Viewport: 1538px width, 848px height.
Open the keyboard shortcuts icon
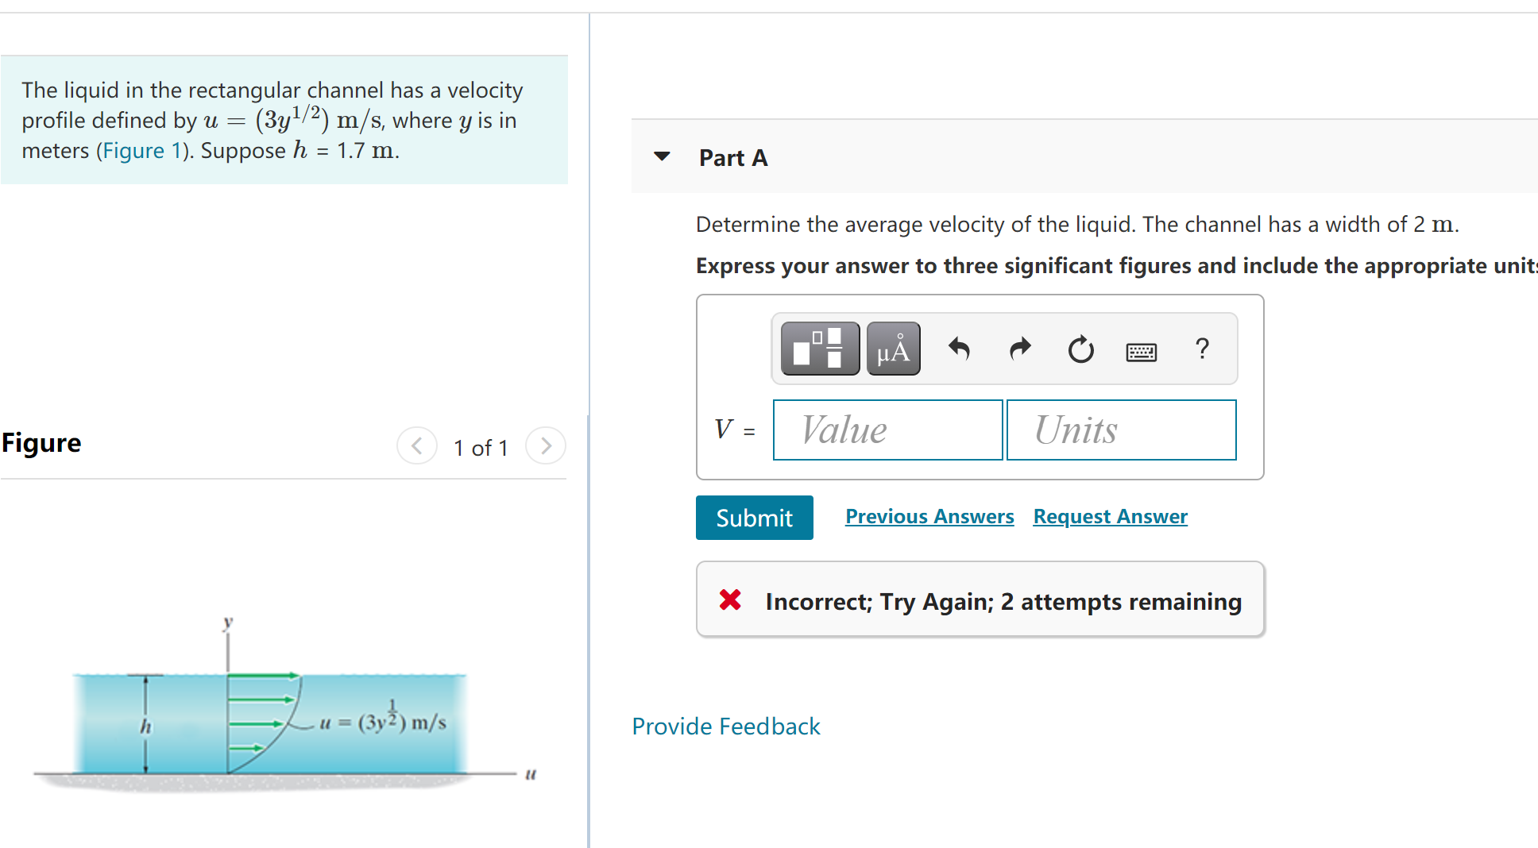pyautogui.click(x=1142, y=351)
